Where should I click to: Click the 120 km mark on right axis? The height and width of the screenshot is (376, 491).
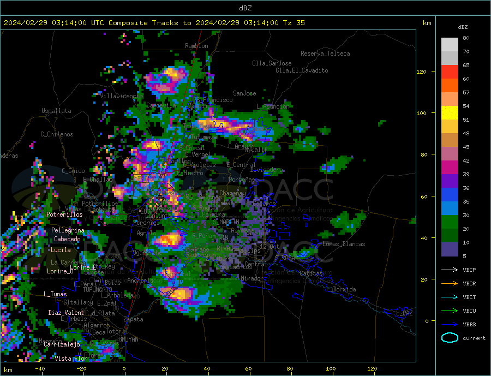pyautogui.click(x=421, y=71)
